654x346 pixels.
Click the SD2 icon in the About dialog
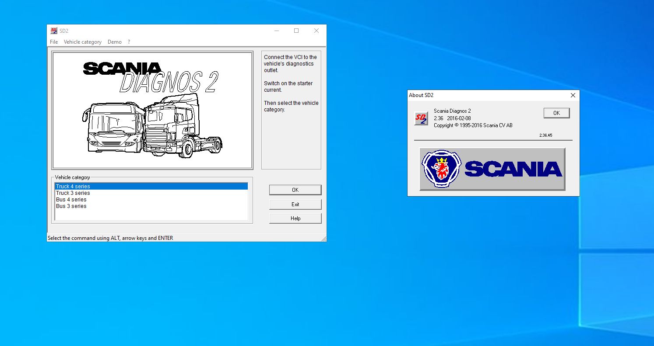point(420,118)
